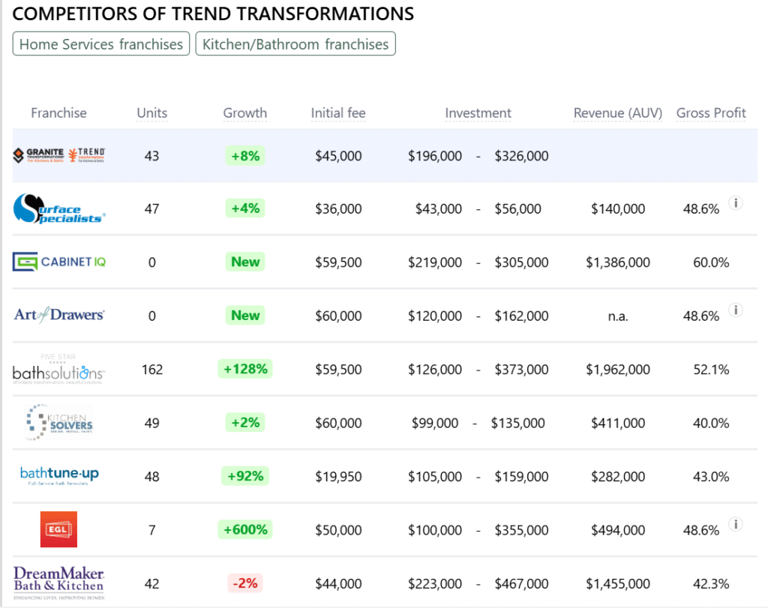
Task: Open the Five Star Bath Solutions logo
Action: [58, 369]
